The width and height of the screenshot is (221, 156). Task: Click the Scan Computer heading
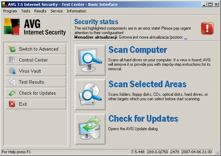[x=137, y=50]
